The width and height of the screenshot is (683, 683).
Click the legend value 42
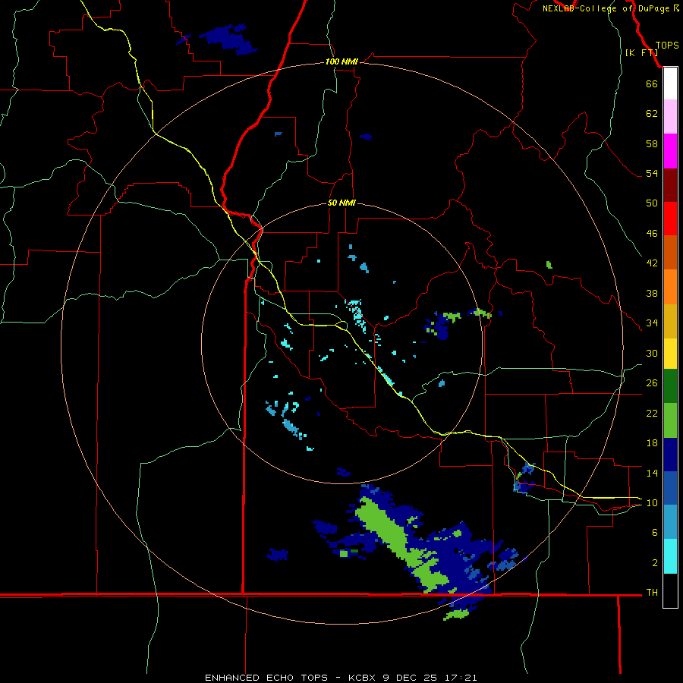[652, 263]
